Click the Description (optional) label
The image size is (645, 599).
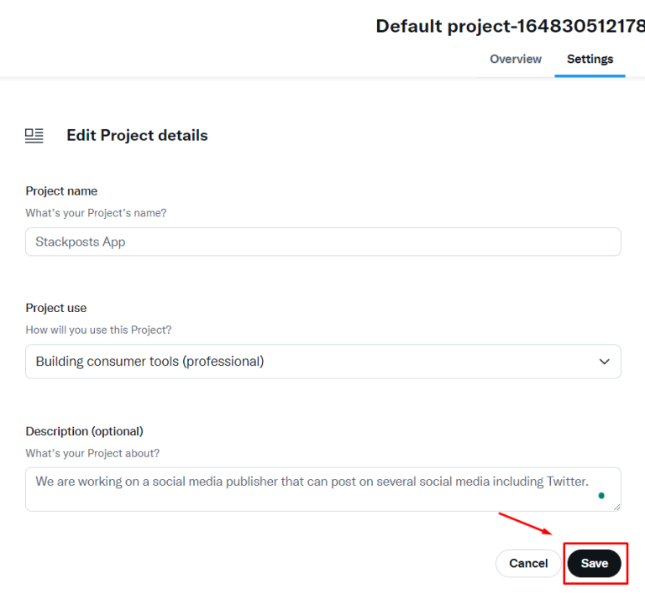84,431
